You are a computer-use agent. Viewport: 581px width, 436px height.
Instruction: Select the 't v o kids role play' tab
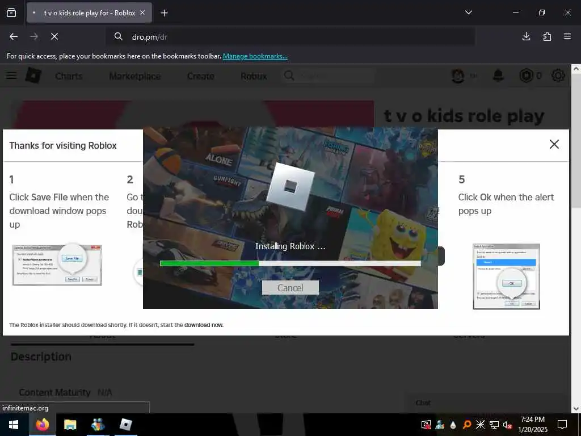coord(89,13)
